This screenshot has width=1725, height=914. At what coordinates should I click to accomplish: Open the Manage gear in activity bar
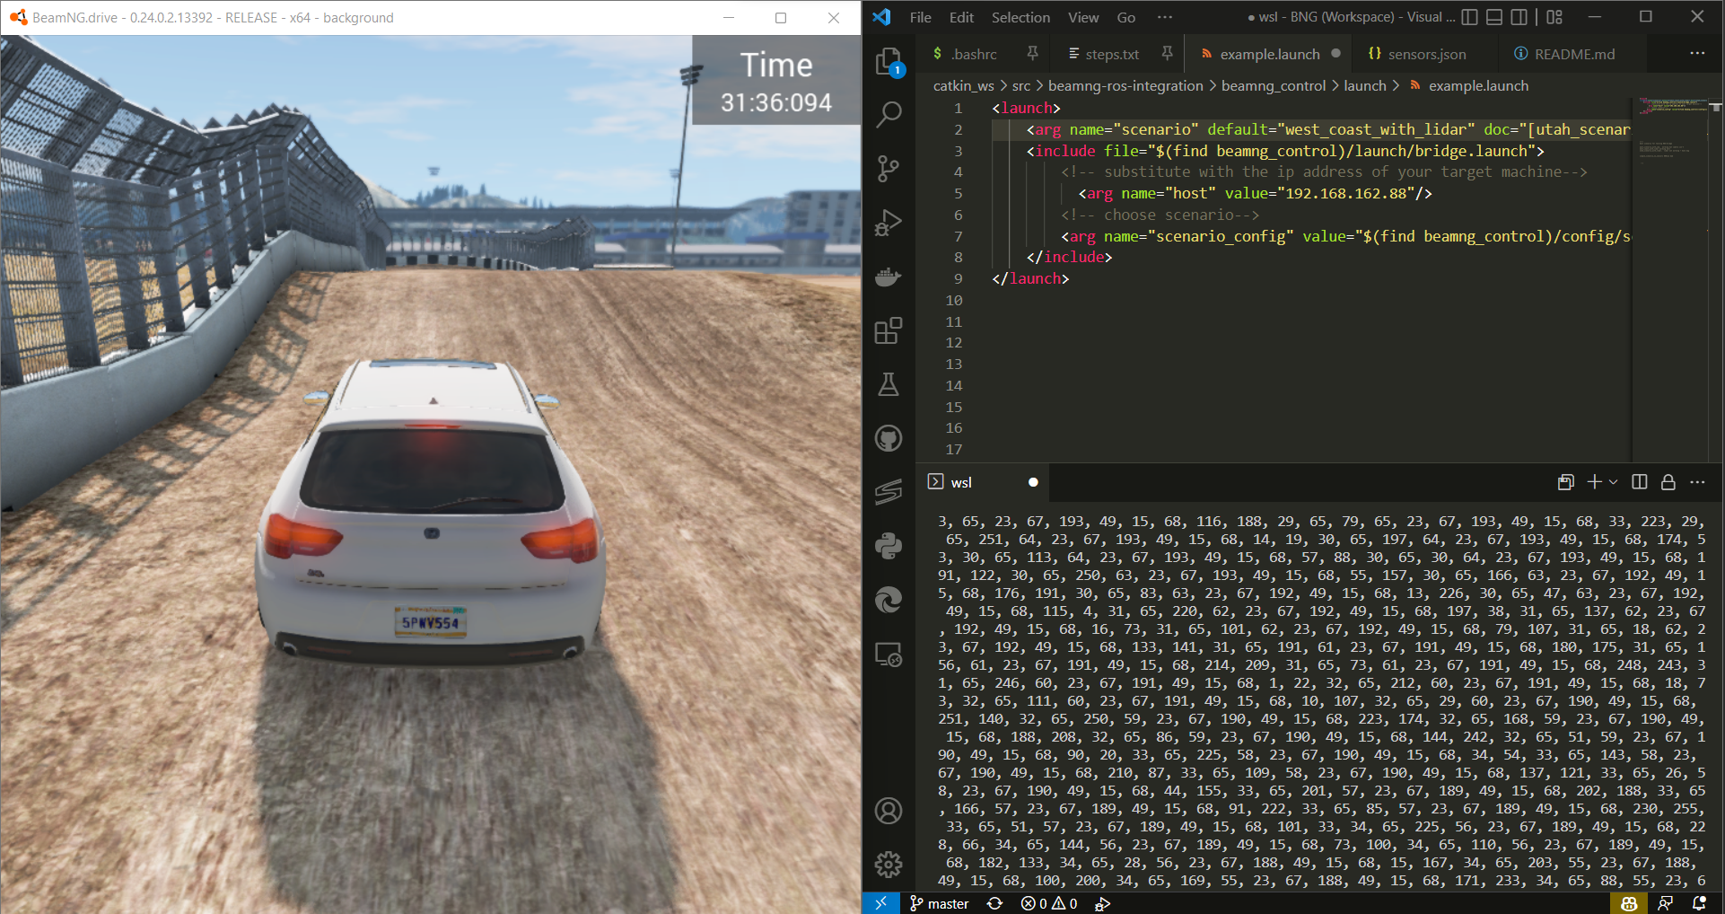point(889,865)
